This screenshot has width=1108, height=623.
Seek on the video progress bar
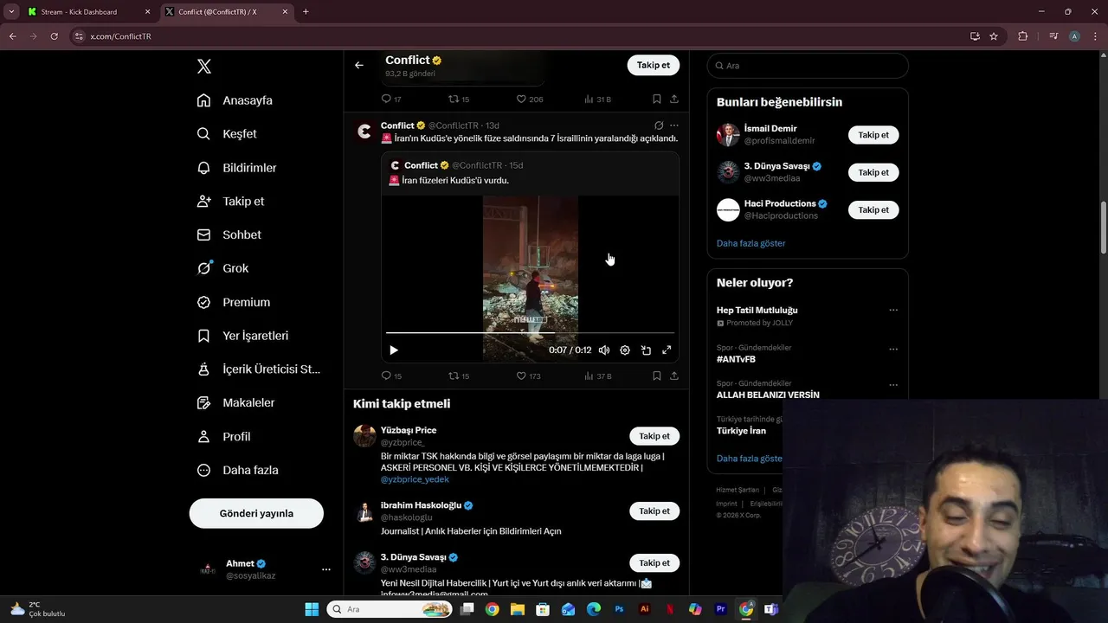530,332
